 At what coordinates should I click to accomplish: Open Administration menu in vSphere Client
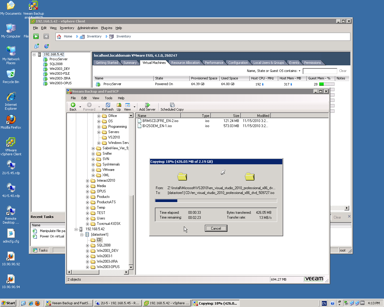click(88, 28)
